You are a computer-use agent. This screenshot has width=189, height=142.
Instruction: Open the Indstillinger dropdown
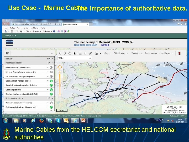click(167, 53)
